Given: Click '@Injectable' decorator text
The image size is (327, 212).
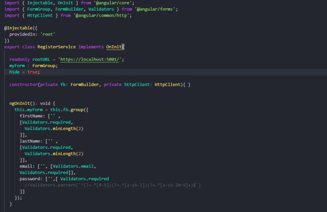Looking at the screenshot, I should [x=18, y=28].
